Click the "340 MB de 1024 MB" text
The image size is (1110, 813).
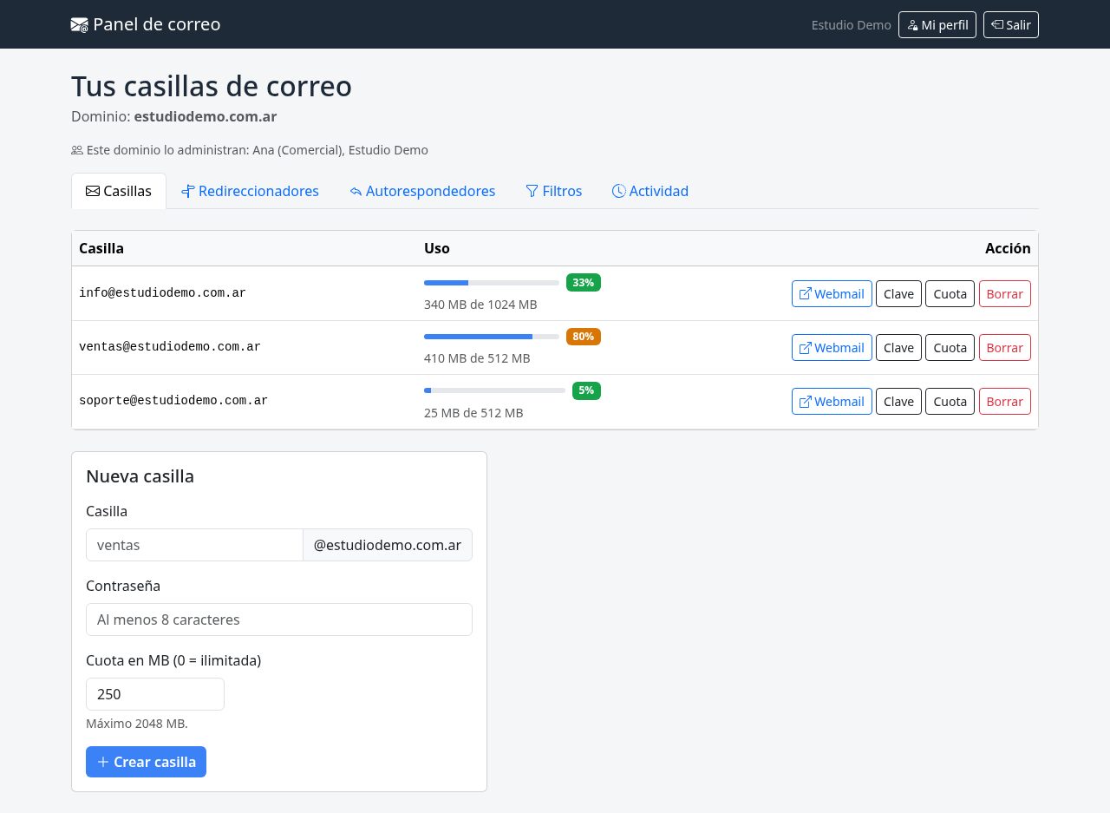click(480, 305)
